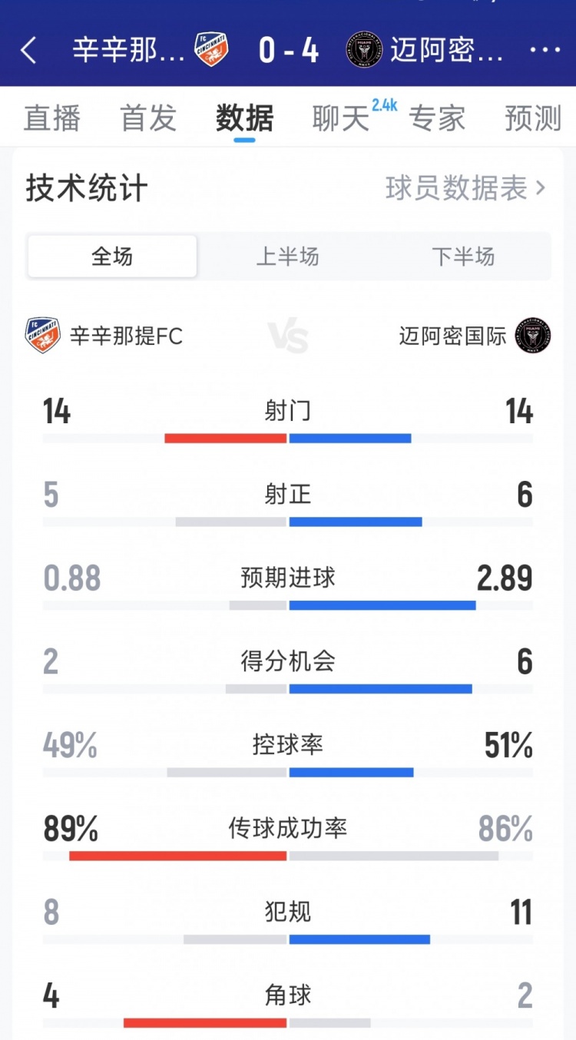Open the three-dot more menu
The height and width of the screenshot is (1040, 576).
(x=545, y=51)
